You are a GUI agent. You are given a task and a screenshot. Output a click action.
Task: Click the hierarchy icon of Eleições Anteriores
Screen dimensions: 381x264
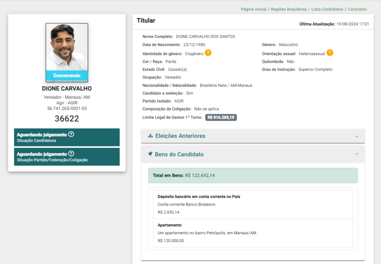[150, 136]
